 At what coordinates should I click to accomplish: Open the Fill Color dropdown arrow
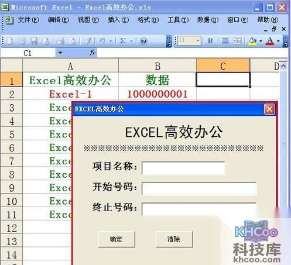tap(261, 41)
